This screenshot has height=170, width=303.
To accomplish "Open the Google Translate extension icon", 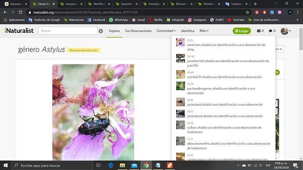I will tap(272, 12).
